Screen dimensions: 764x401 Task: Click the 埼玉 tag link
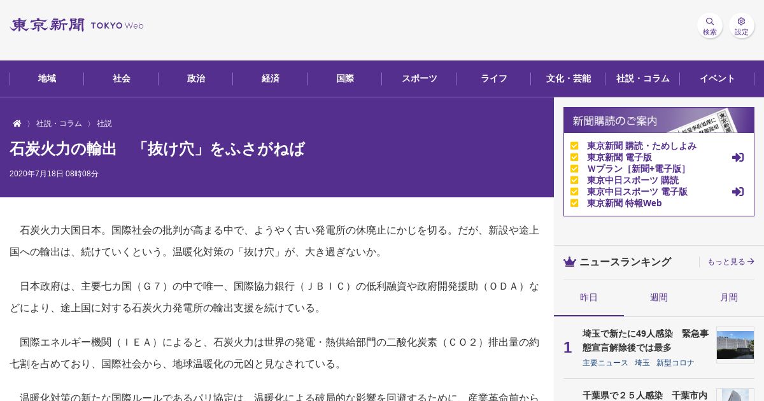[x=642, y=363]
